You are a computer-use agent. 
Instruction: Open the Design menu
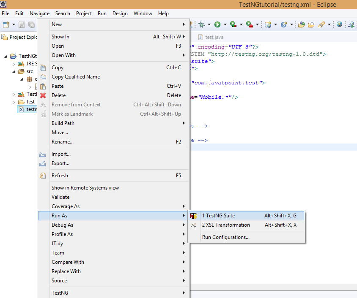[120, 14]
